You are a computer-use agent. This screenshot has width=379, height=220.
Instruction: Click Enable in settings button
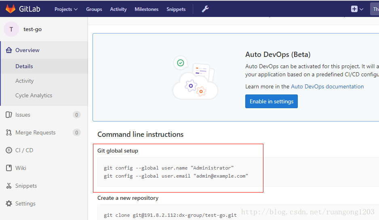click(272, 101)
